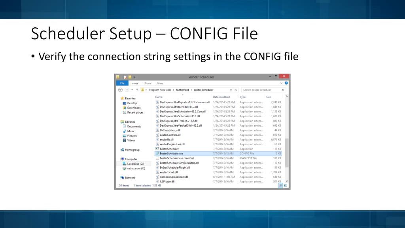Go up one folder level
The height and width of the screenshot is (228, 405).
coord(137,90)
